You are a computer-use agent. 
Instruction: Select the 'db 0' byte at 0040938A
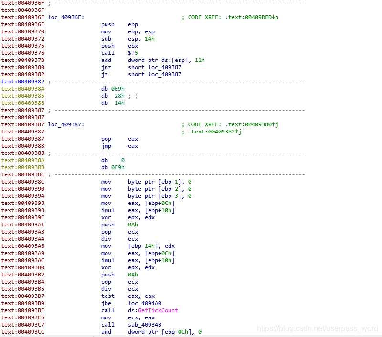point(113,160)
